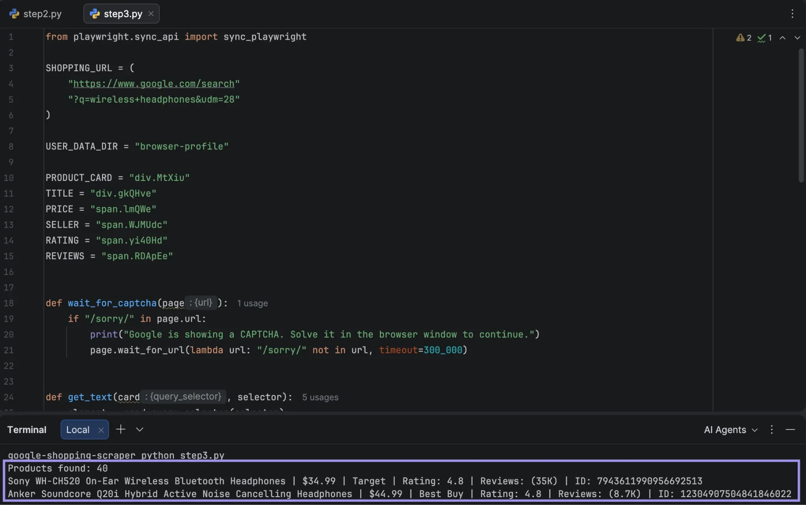Click the wait_for_captcha function name

[x=112, y=303]
